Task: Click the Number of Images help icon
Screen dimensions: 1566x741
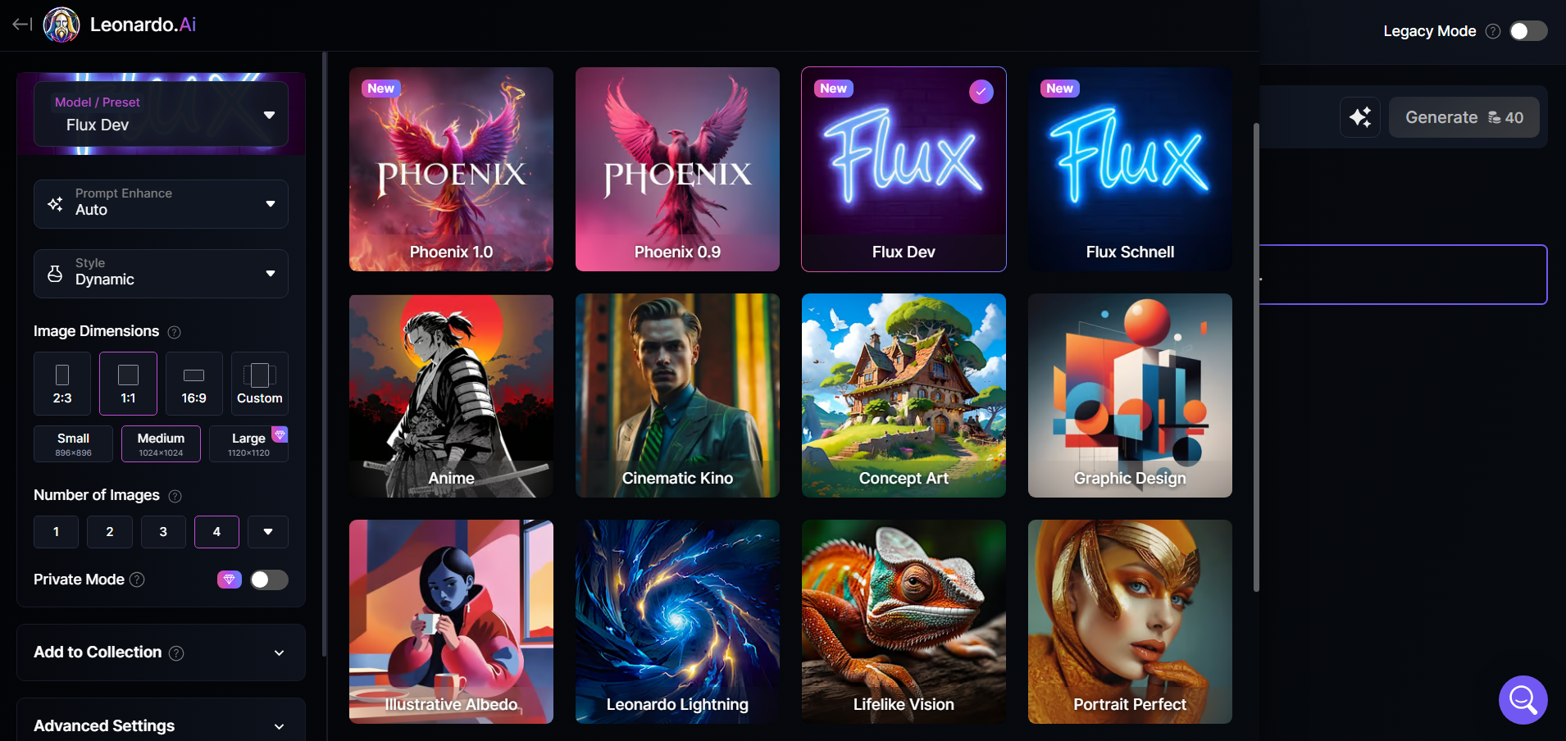Action: point(175,496)
